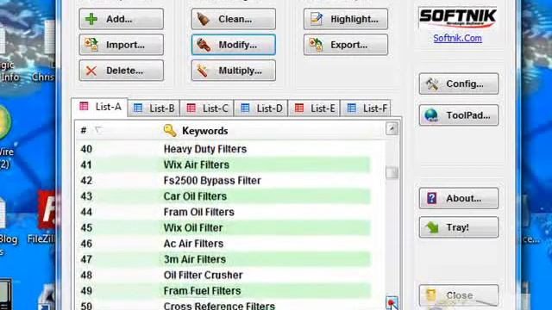Viewport: 552px width, 310px height.
Task: Click the magnifier icon beside Keywords header
Action: click(170, 130)
